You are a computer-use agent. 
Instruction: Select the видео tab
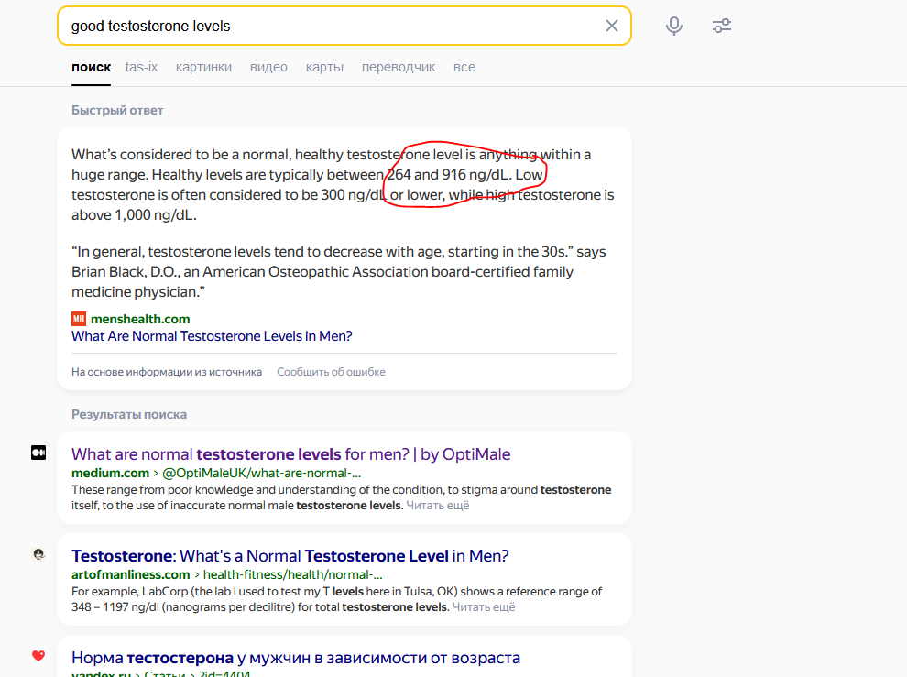click(x=268, y=67)
